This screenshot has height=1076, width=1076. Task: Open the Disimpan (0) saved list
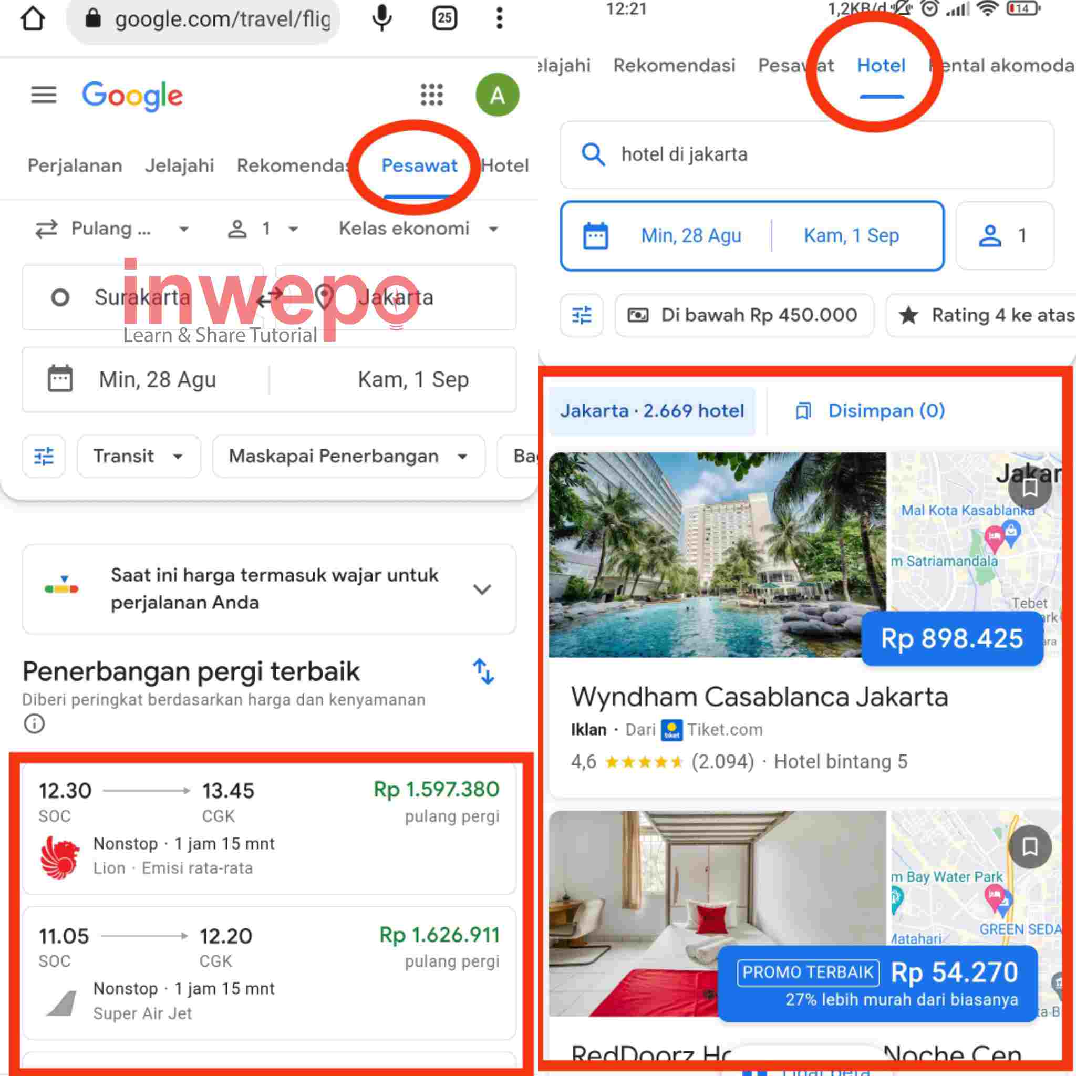(870, 410)
